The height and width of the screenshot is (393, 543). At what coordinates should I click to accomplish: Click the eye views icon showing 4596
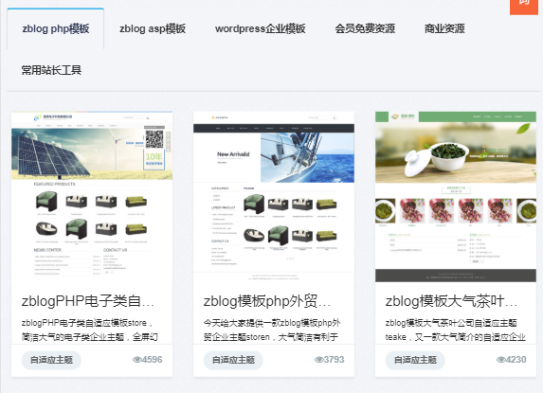pos(137,360)
